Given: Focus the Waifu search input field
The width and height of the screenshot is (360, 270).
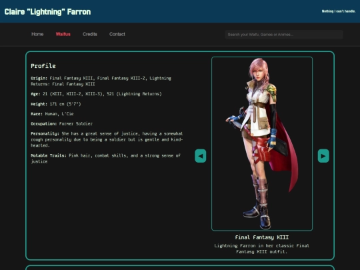Looking at the screenshot, I should pos(284,35).
